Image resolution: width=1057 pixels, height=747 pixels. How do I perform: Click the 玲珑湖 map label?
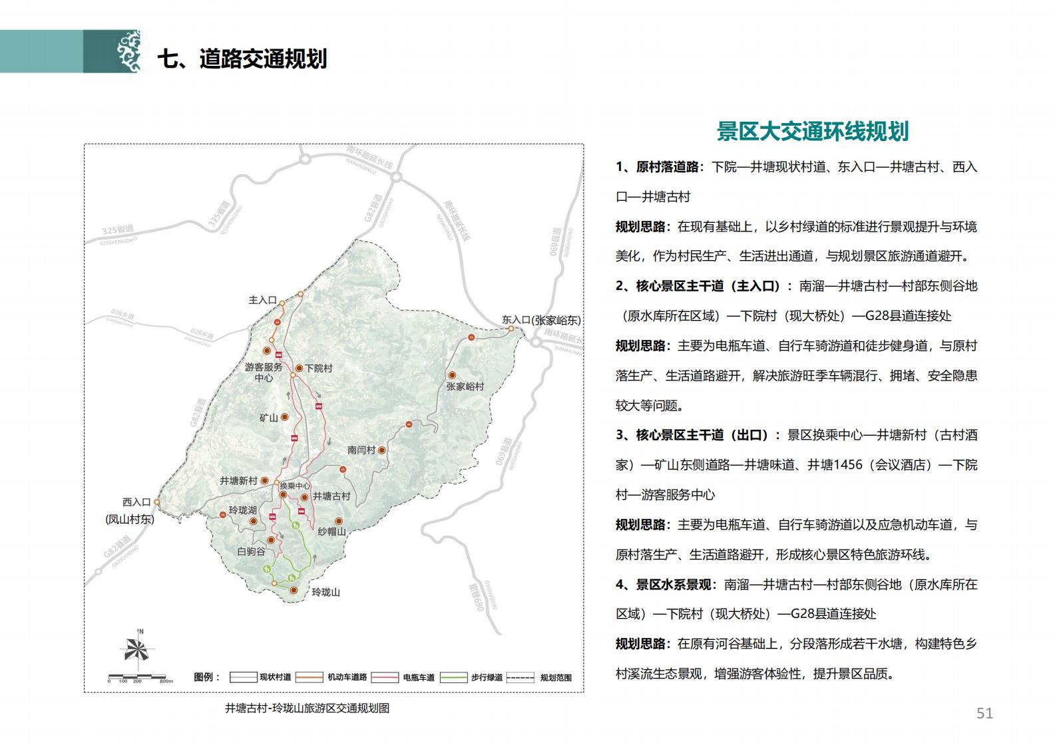(x=243, y=510)
